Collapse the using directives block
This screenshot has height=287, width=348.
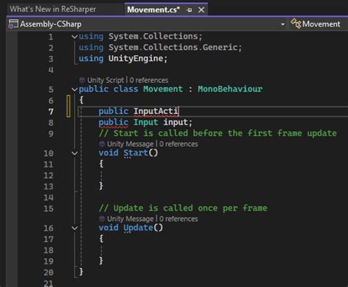coord(74,37)
